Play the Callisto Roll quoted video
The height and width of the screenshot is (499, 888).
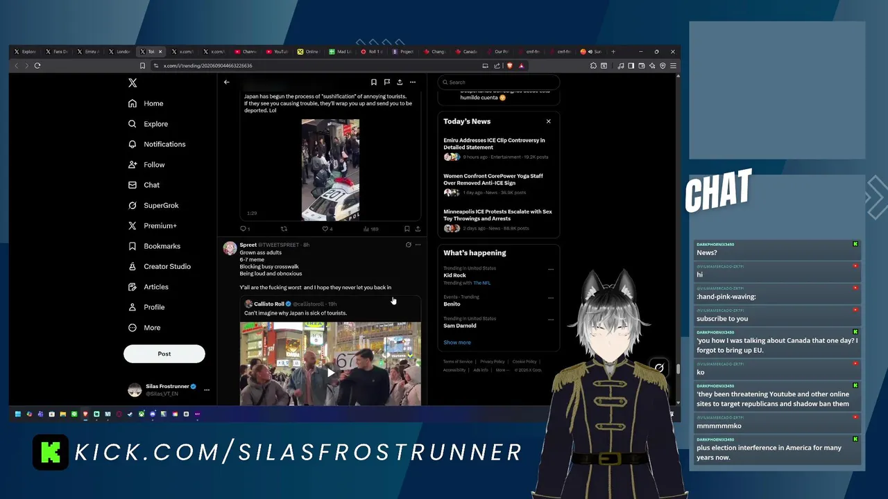[330, 371]
